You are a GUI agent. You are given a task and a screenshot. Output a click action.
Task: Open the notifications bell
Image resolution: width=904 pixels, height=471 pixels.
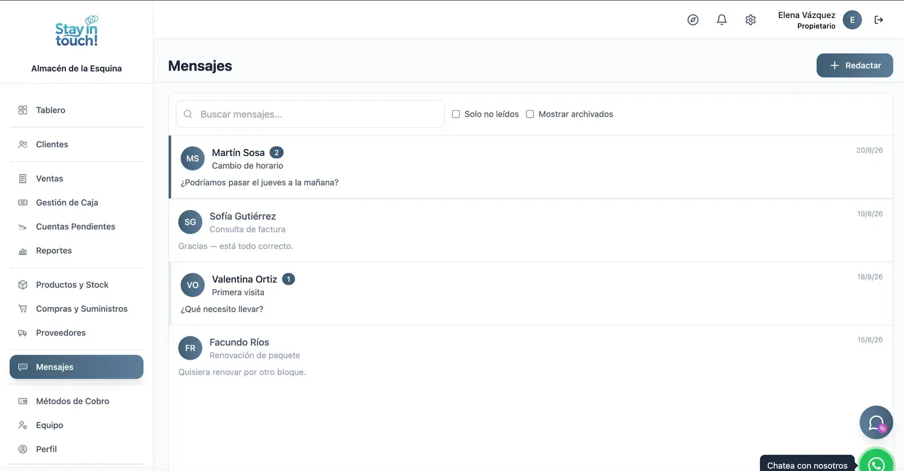[x=722, y=20]
